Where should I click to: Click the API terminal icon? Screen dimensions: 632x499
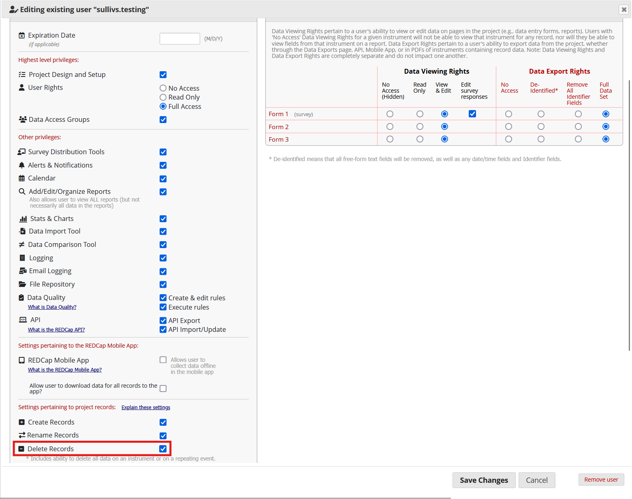[23, 319]
